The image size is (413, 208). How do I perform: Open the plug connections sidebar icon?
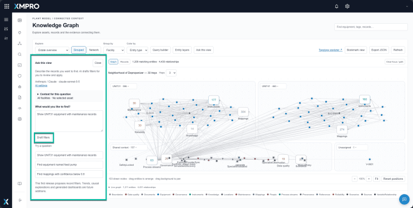pyautogui.click(x=20, y=33)
